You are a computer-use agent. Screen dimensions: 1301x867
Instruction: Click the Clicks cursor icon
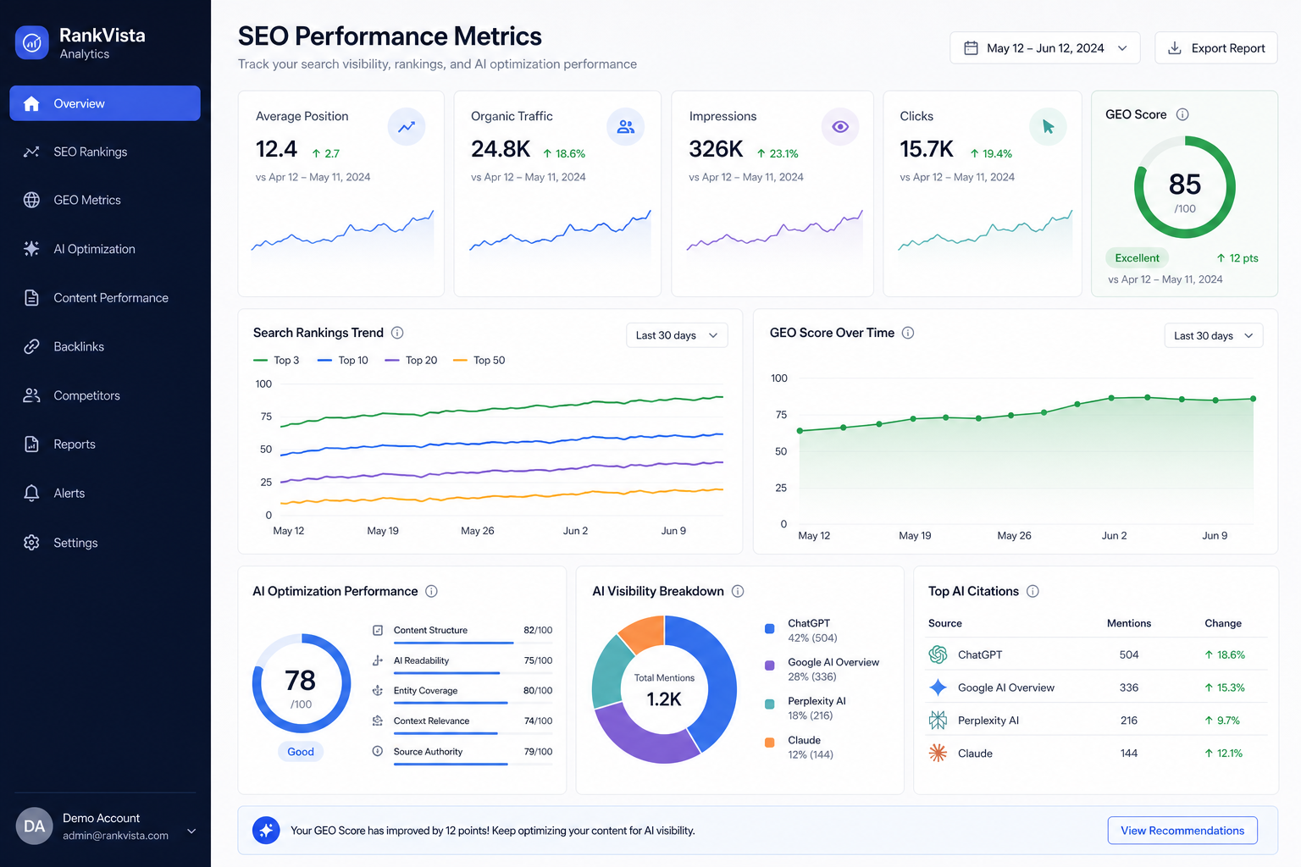point(1049,127)
